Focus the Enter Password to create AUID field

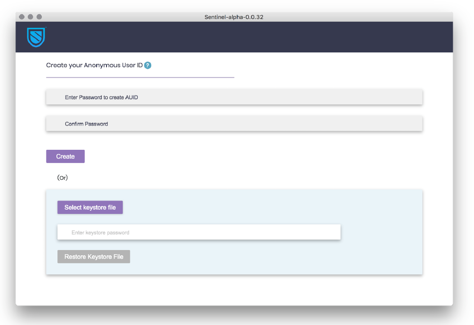(x=234, y=97)
